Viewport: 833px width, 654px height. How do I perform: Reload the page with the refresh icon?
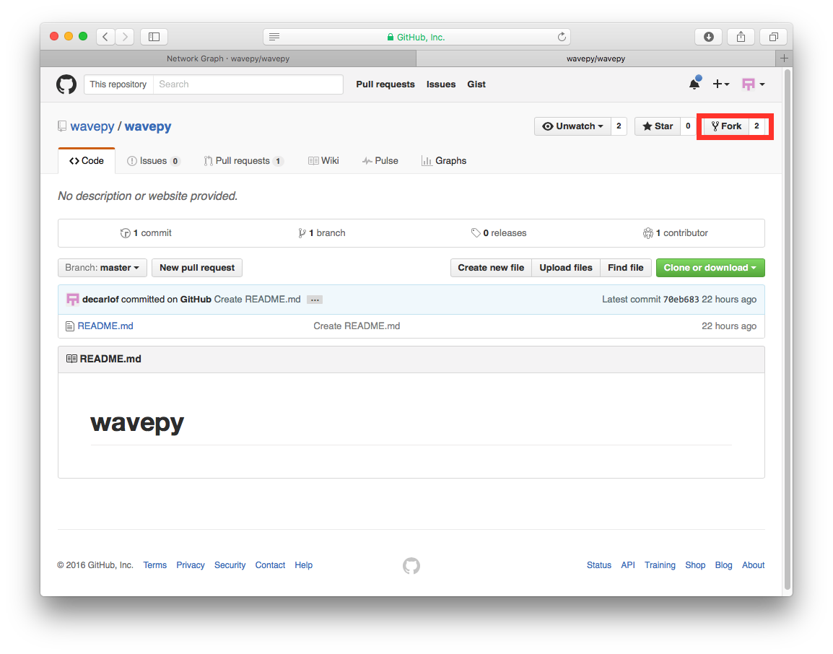point(562,37)
